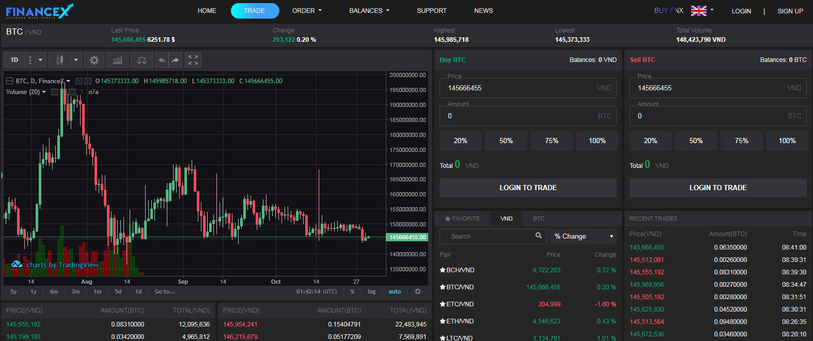813x341 pixels.
Task: Click the FinanceX logo
Action: pos(40,11)
